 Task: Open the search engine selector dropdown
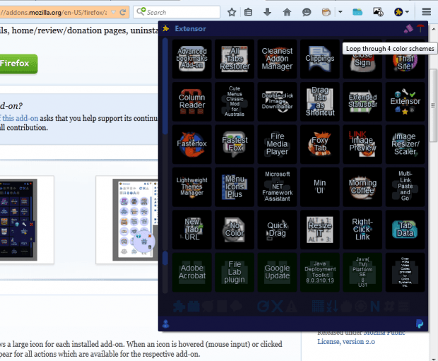point(141,12)
